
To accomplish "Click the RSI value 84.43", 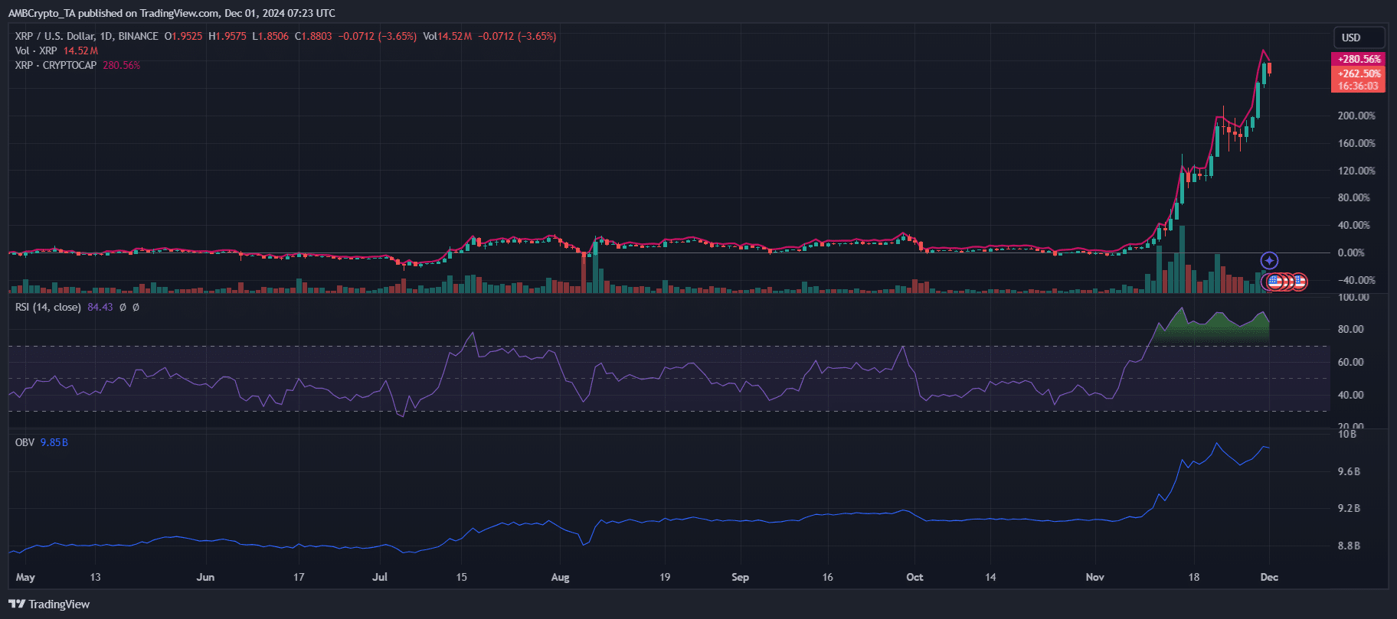I will [x=100, y=307].
